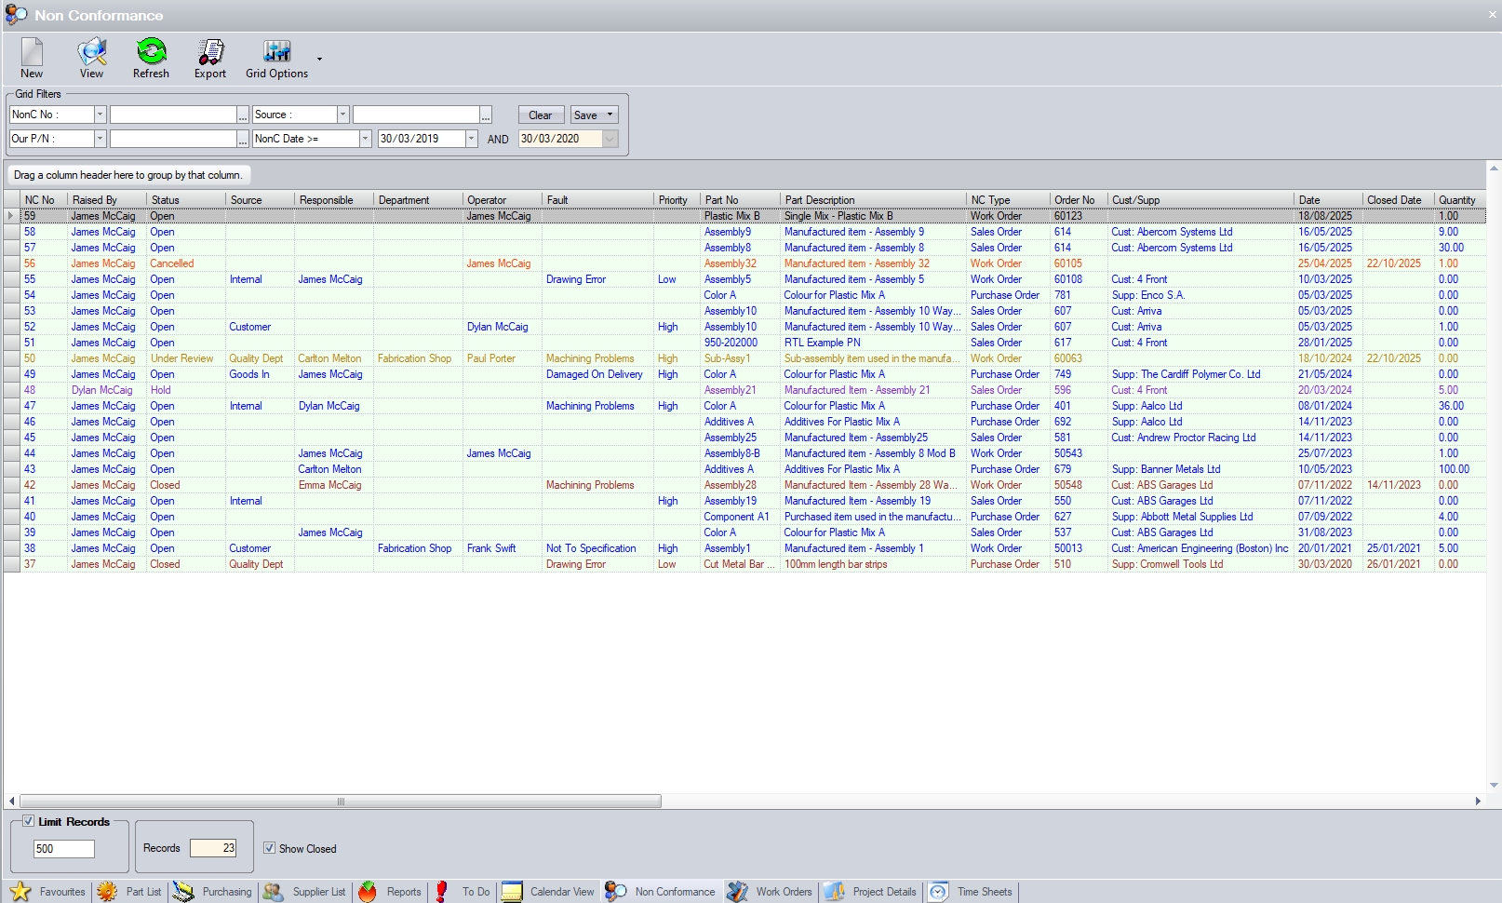Open Grid Options toolbar icon
The height and width of the screenshot is (903, 1502).
point(276,53)
